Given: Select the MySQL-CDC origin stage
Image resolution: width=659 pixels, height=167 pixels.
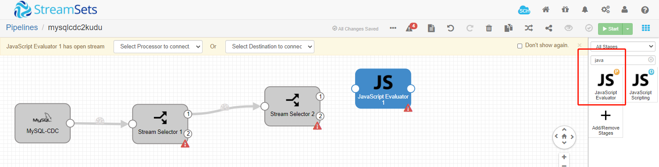Looking at the screenshot, I should (43, 123).
